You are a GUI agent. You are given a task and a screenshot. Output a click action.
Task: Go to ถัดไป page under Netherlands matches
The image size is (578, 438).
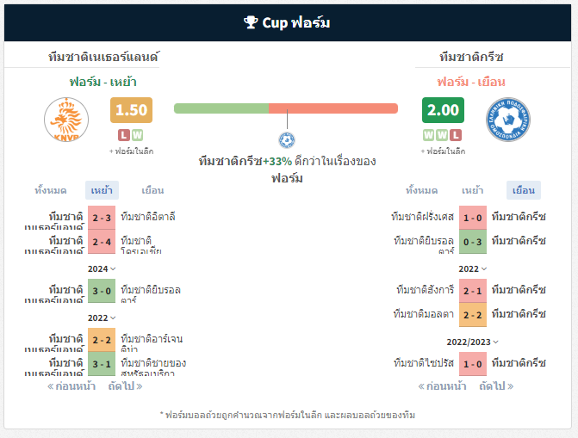click(125, 386)
